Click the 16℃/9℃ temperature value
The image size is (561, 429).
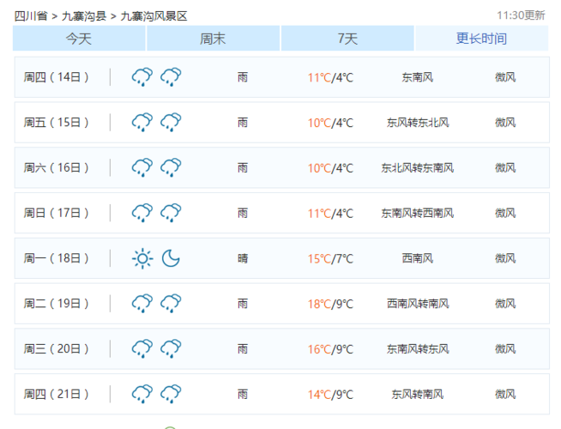pos(330,349)
